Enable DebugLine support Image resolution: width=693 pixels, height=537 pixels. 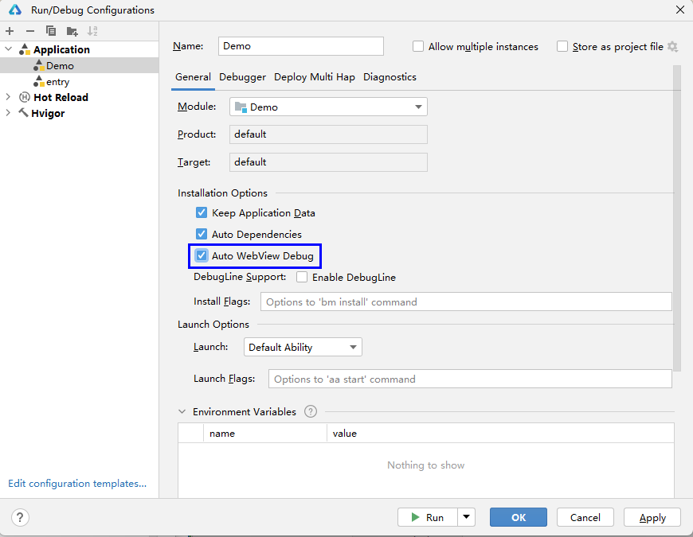300,278
